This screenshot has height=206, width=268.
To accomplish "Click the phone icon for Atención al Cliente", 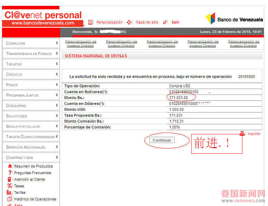I will 9,179.
